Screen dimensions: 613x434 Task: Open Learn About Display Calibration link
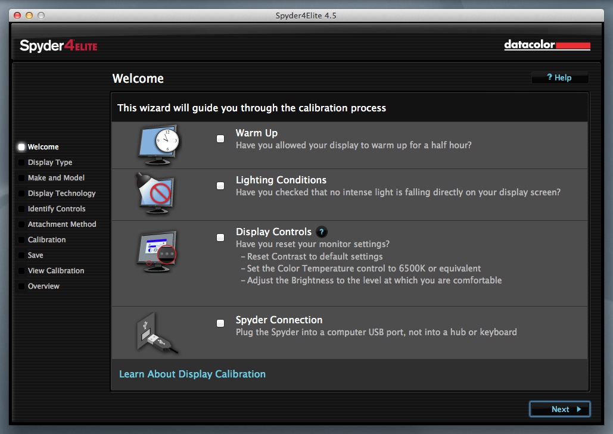click(192, 374)
